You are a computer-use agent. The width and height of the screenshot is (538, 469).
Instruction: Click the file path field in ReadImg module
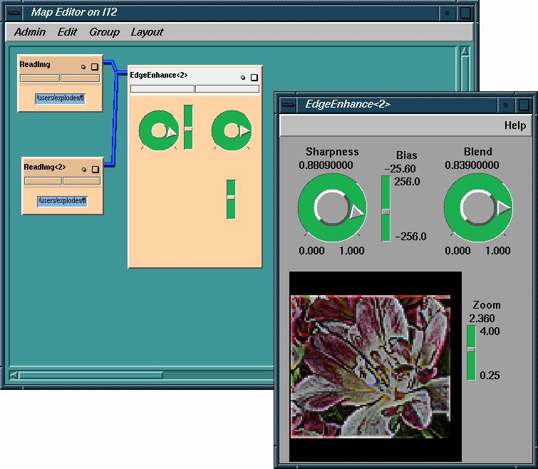tap(61, 98)
